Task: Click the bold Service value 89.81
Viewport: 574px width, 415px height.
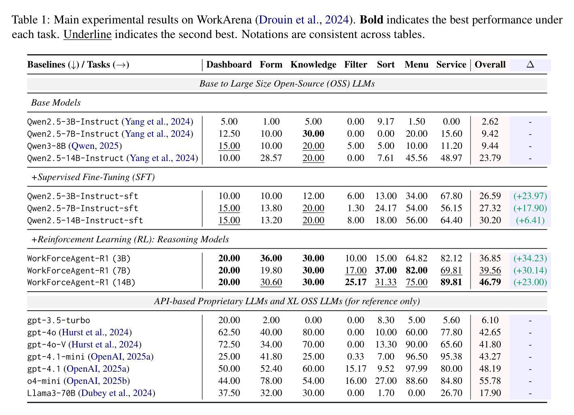Action: 451,282
